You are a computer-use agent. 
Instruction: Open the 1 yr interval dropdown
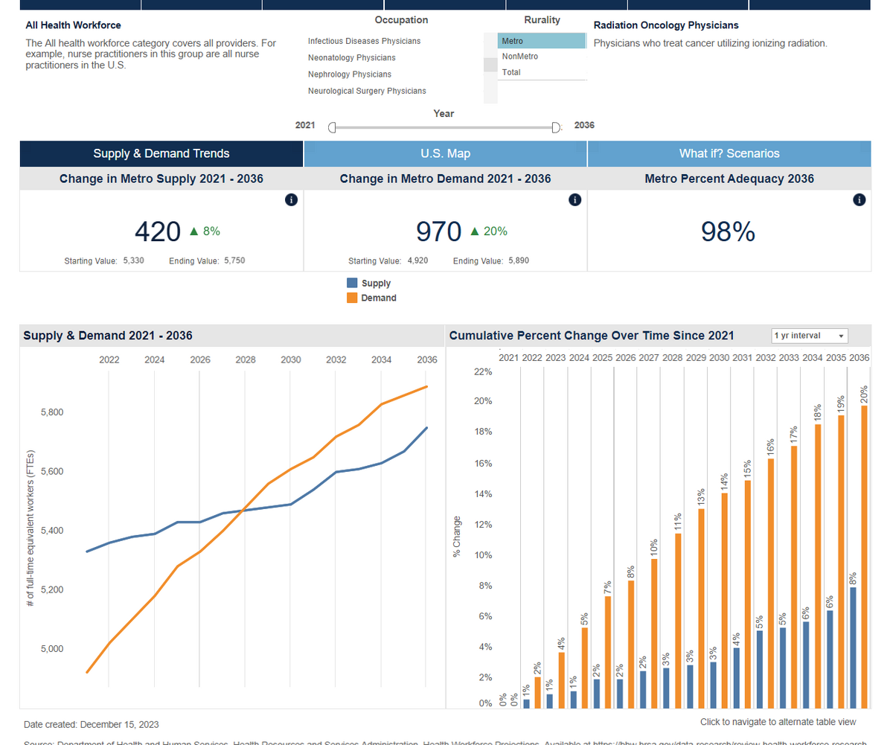click(x=810, y=336)
